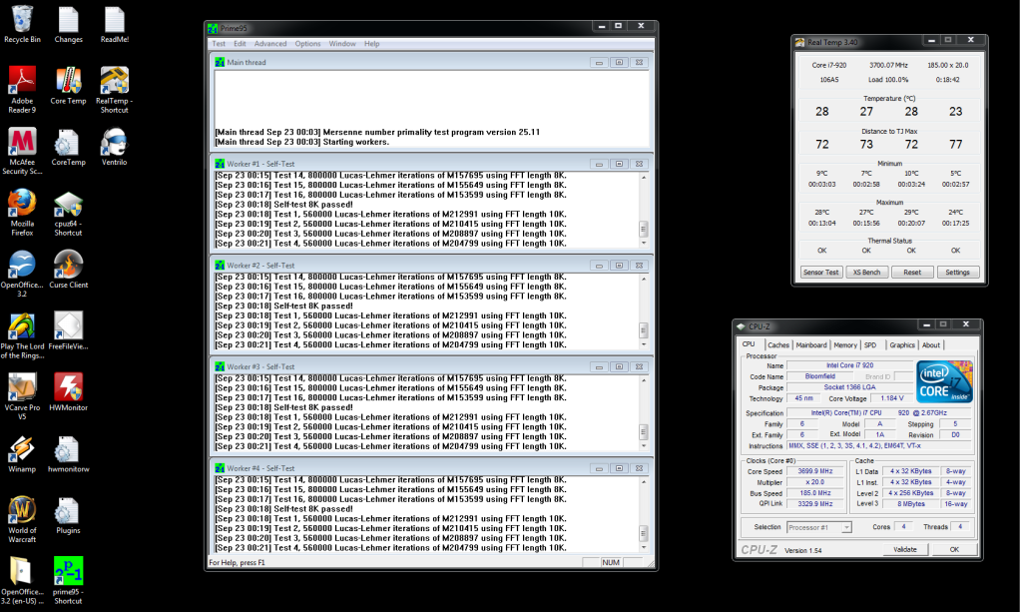Click the Core Voltage value in CPU-Z
The height and width of the screenshot is (612, 1021).
pyautogui.click(x=892, y=398)
